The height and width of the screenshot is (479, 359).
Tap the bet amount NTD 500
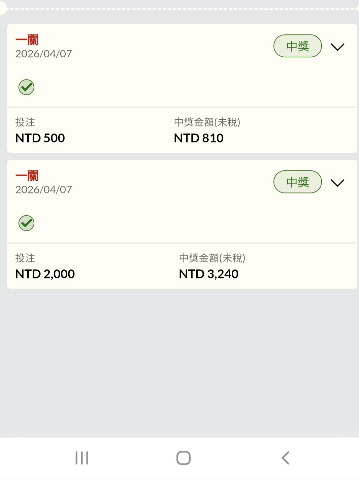(x=40, y=138)
